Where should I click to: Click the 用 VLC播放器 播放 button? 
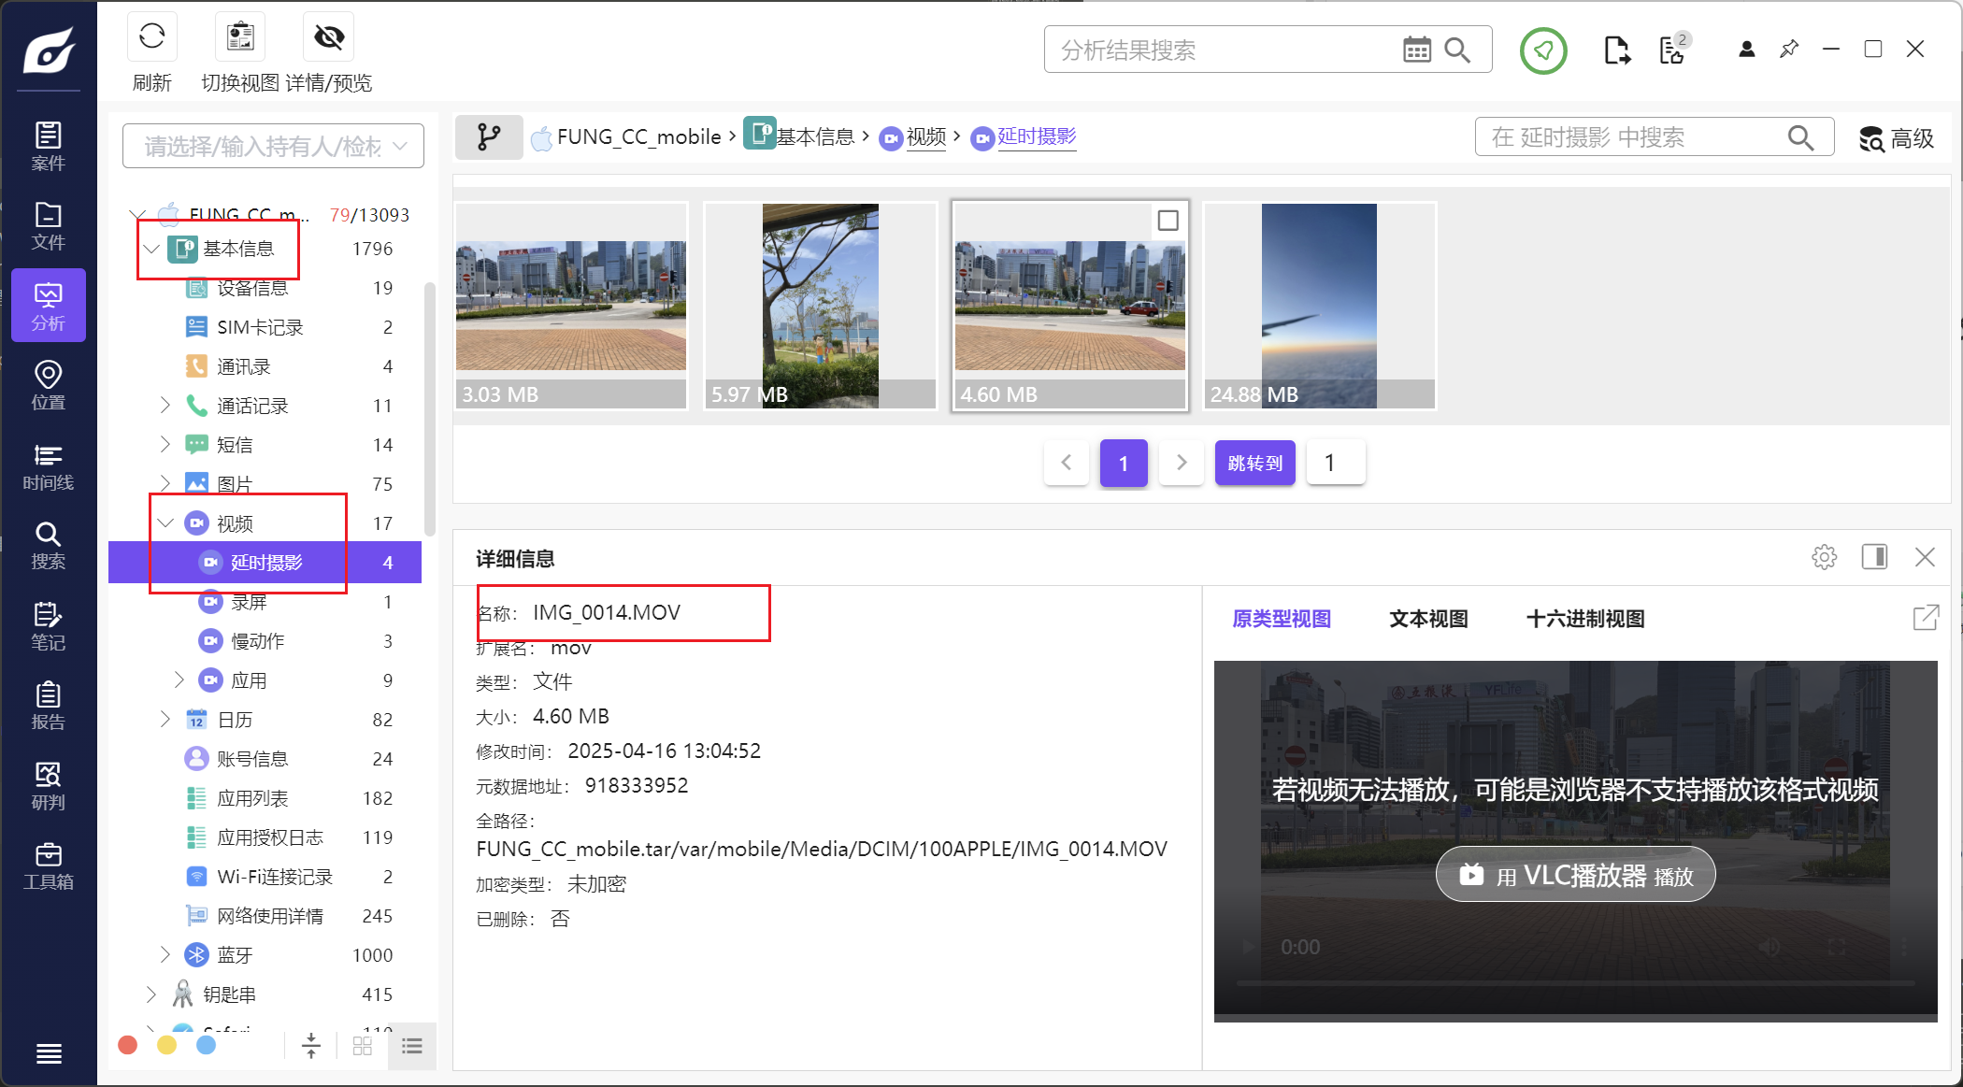tap(1575, 875)
